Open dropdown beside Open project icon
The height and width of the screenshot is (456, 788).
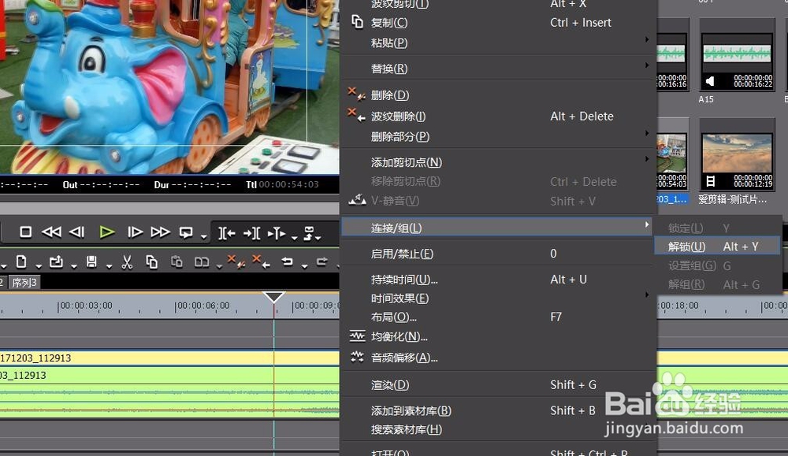[74, 266]
